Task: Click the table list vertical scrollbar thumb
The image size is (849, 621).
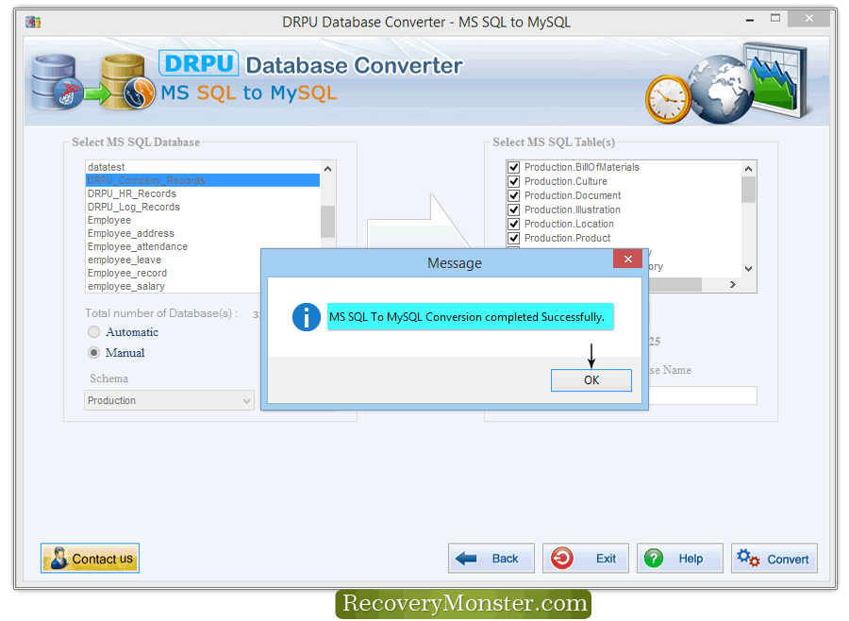Action: pos(748,190)
